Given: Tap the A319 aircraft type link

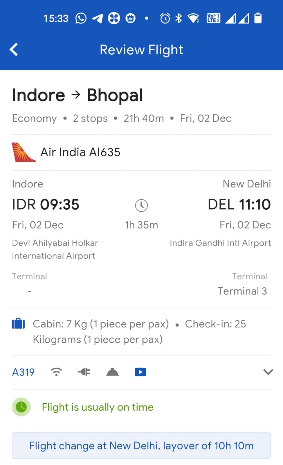Looking at the screenshot, I should 23,372.
